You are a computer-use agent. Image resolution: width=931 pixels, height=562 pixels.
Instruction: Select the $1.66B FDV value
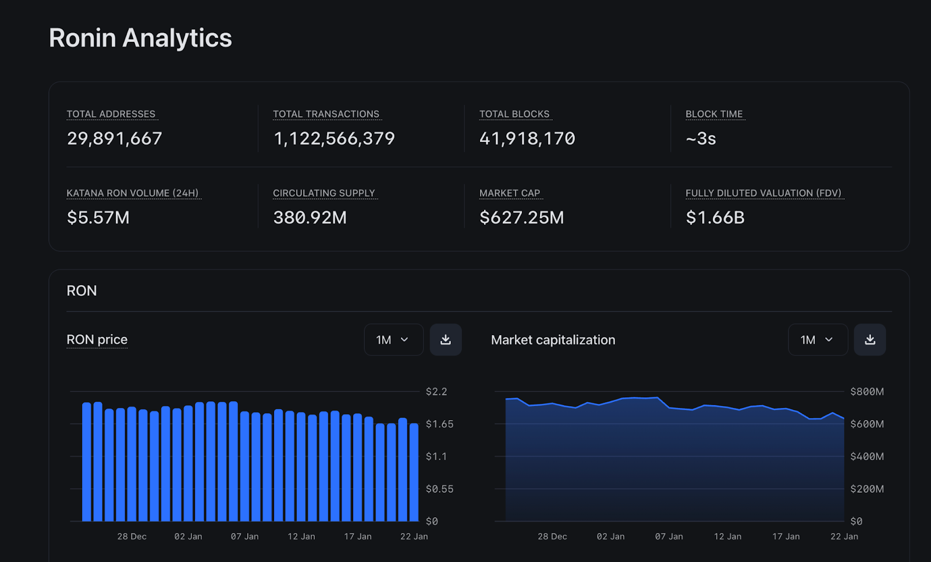point(715,218)
